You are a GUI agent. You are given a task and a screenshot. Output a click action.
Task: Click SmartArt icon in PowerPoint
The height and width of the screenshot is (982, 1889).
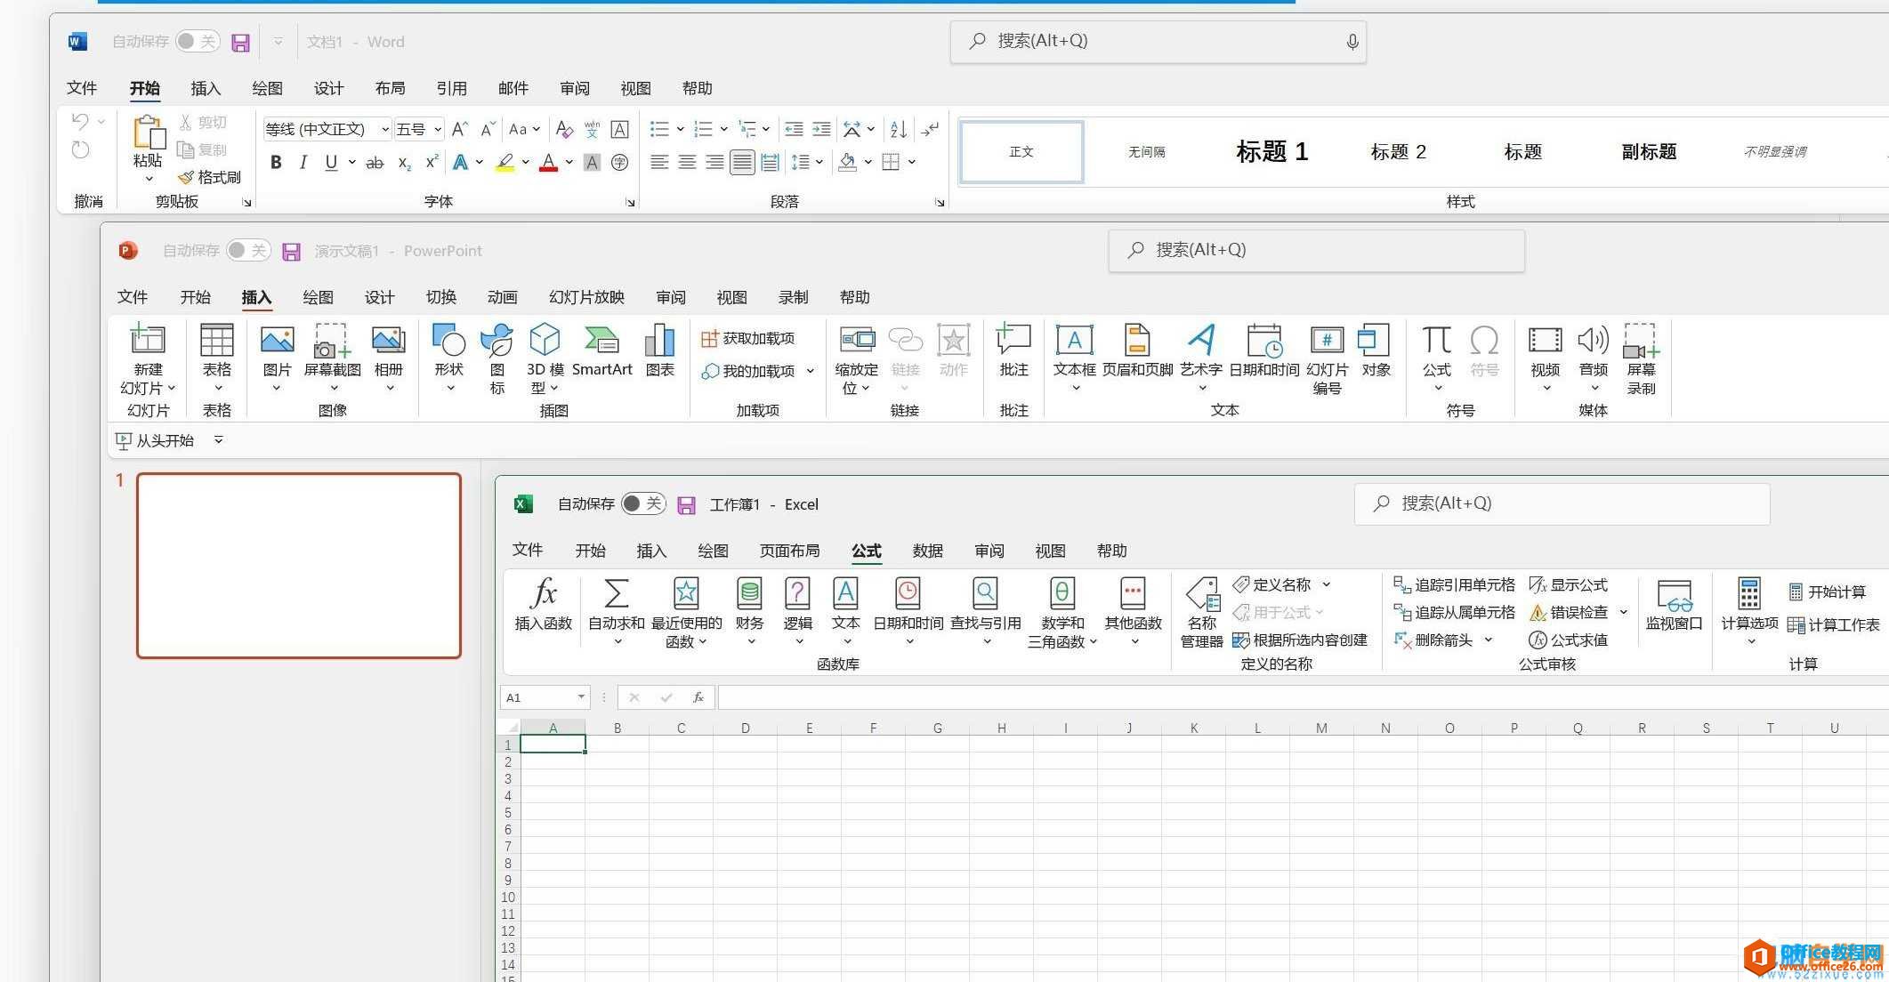pos(602,350)
